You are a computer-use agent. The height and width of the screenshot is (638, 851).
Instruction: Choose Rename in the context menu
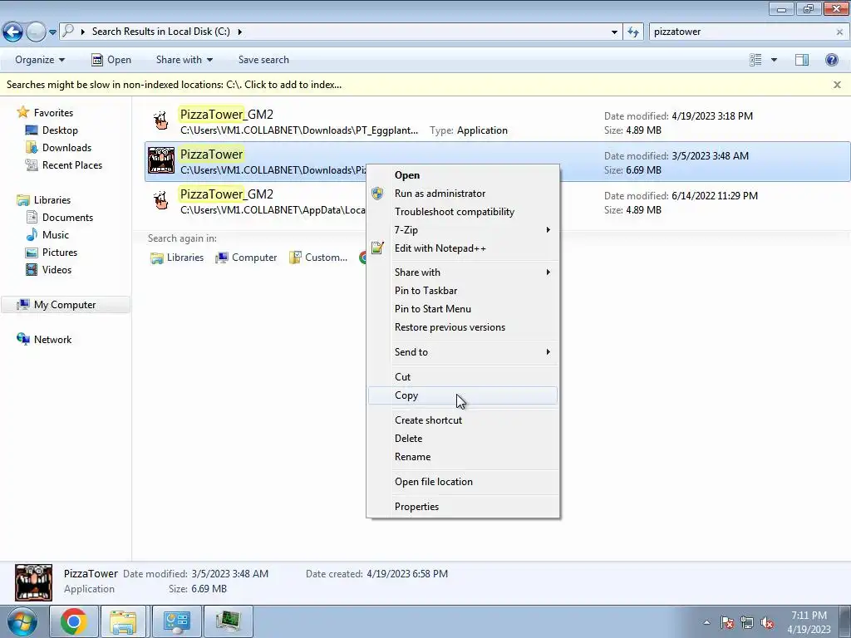(463, 458)
